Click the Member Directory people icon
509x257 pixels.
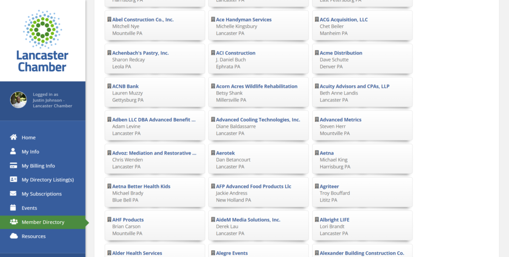click(x=13, y=222)
